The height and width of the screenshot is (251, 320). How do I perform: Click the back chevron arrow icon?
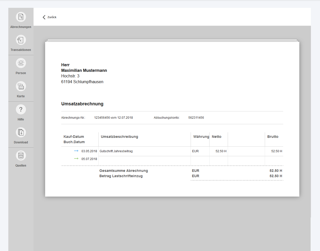(x=44, y=17)
